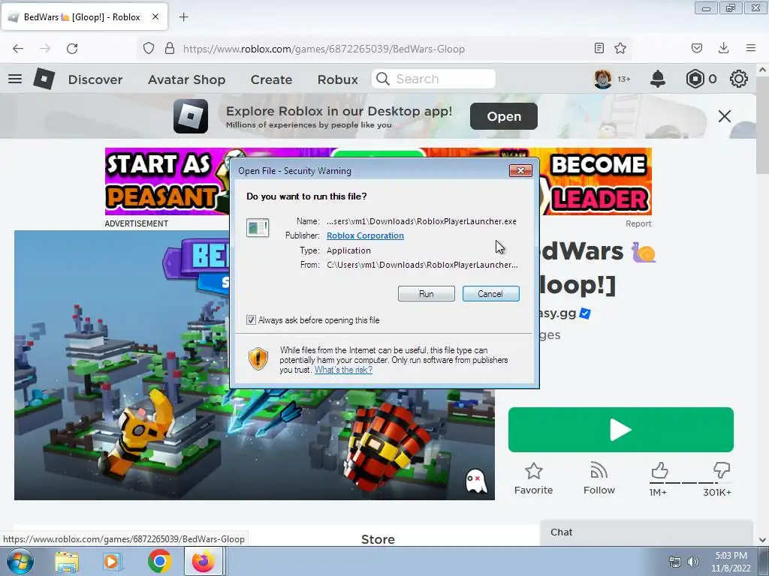Cancel the Open File security warning

[x=490, y=294]
